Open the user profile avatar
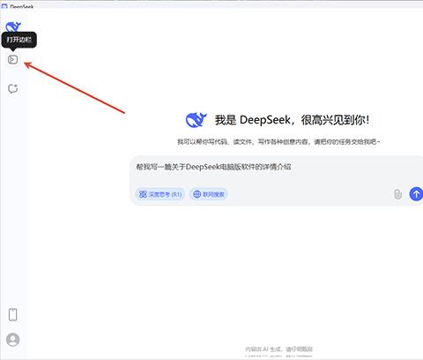Screen dimensions: 423x360 click(13, 340)
